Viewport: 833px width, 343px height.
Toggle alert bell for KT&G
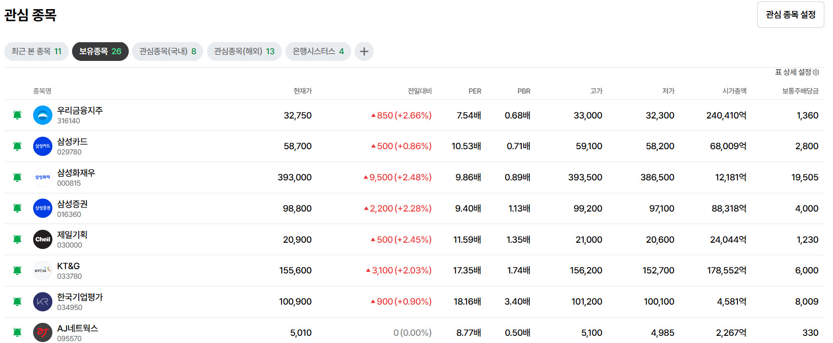17,271
